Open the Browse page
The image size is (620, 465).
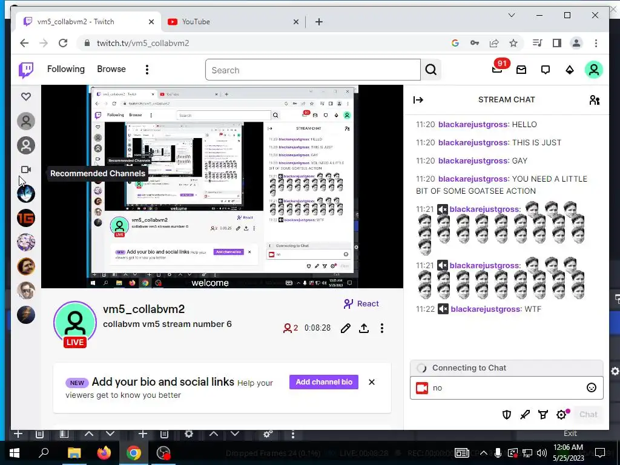click(111, 69)
